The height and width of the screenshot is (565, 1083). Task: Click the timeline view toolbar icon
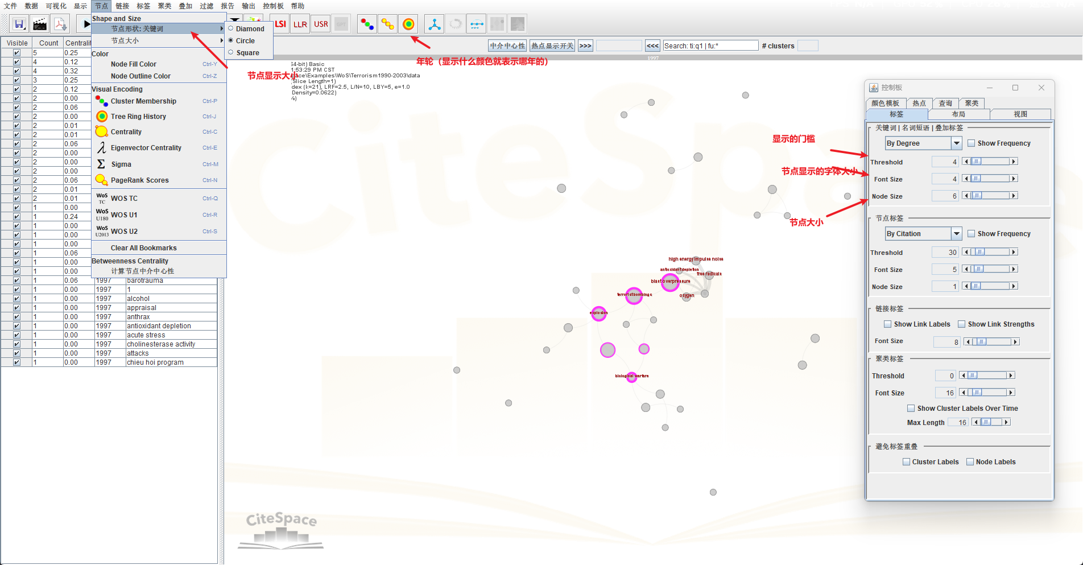(477, 24)
